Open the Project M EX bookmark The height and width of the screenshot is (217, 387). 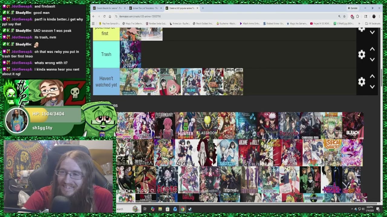pos(320,23)
